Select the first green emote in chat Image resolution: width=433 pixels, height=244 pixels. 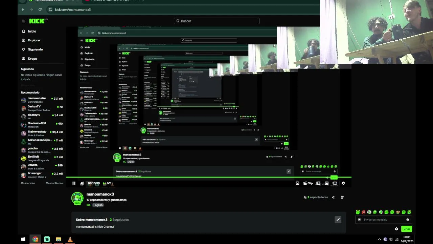pos(358,212)
